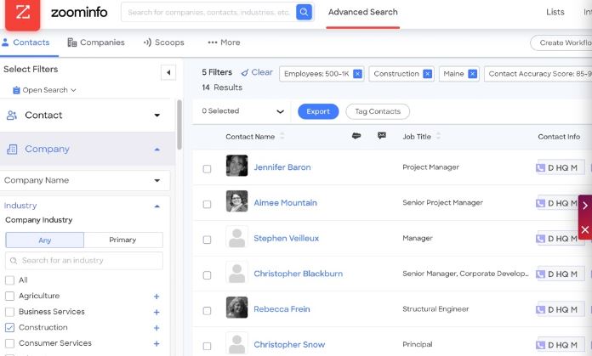Click the Salesforce cloud column icon
Image resolution: width=592 pixels, height=356 pixels.
(x=356, y=136)
